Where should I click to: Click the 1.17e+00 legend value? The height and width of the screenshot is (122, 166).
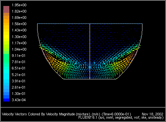coord(19,43)
